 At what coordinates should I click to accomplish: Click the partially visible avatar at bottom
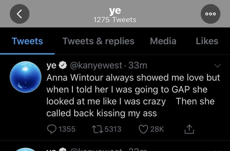click(26, 149)
